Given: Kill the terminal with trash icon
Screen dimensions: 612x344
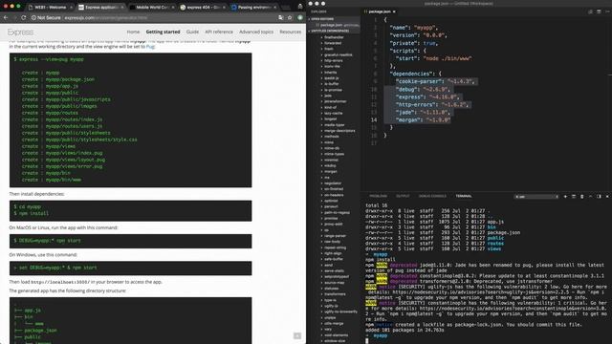Looking at the screenshot, I should coord(582,197).
